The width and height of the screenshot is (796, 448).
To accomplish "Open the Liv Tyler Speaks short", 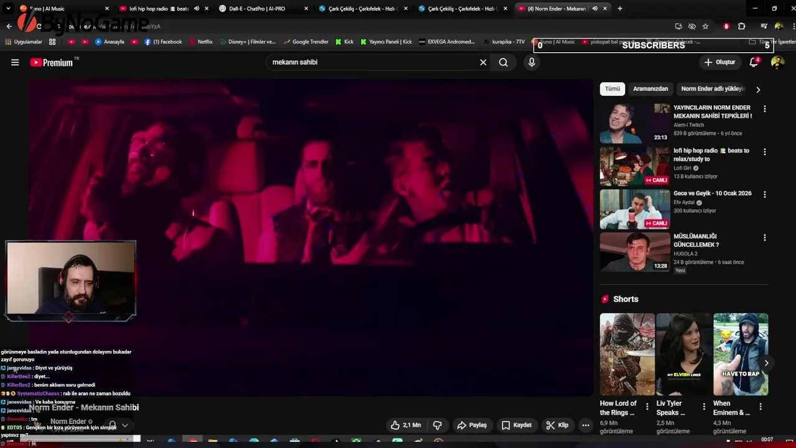I will tap(683, 355).
